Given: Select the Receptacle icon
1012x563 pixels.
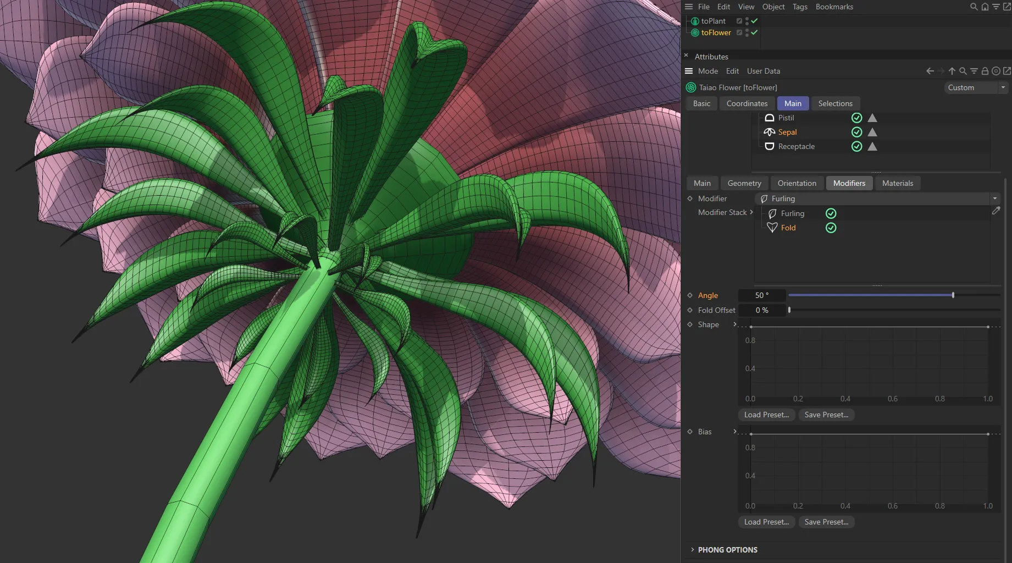Looking at the screenshot, I should pyautogui.click(x=769, y=146).
